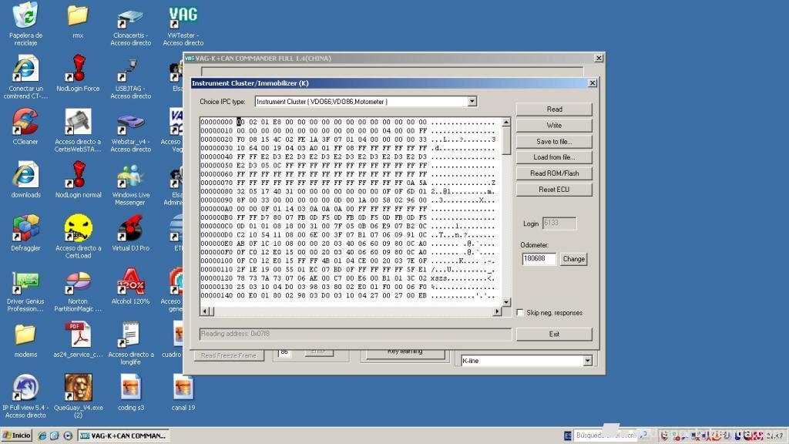Click the Read ROM/Flash button
This screenshot has height=444, width=789.
click(554, 173)
